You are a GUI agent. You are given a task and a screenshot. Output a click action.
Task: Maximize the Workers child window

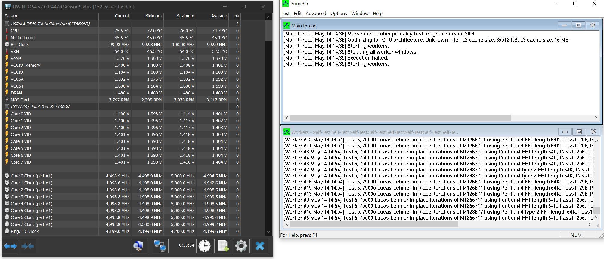[579, 132]
